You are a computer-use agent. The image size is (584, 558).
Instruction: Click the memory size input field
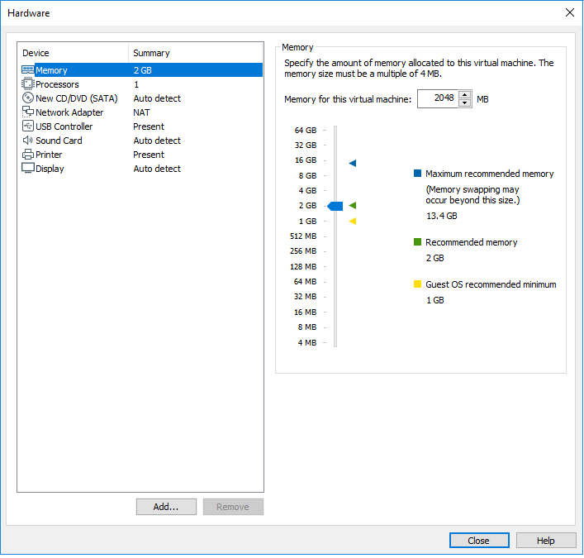[438, 98]
